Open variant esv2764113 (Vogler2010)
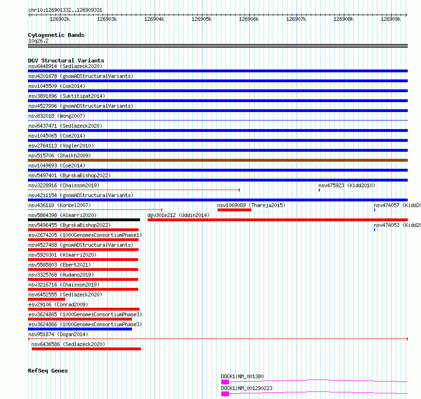The width and height of the screenshot is (421, 399). coord(61,146)
